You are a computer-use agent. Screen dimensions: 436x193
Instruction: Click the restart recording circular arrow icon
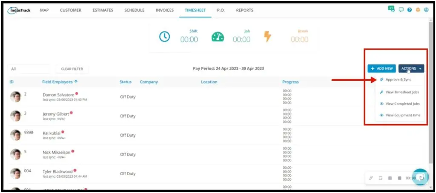422,178
